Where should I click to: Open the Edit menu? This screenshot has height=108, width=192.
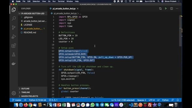pos(29,1)
